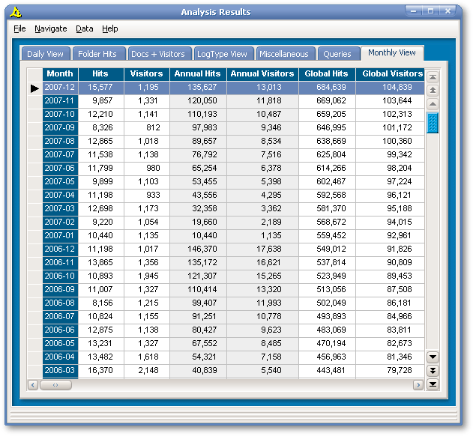The image size is (473, 436).
Task: Open the Docs + Visitors tab
Action: [157, 54]
